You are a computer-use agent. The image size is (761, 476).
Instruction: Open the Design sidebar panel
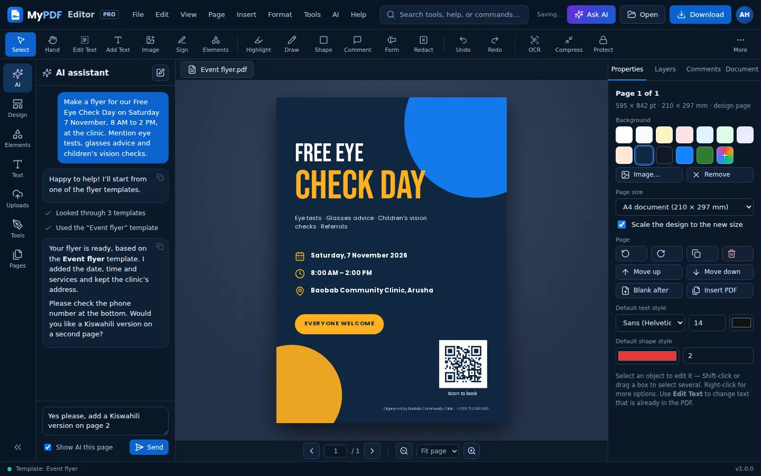pyautogui.click(x=17, y=108)
